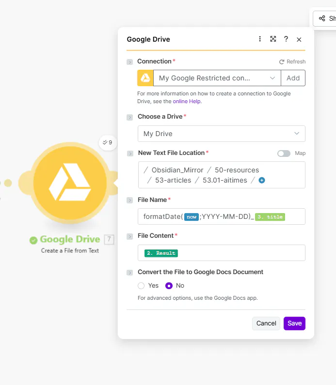Expand the File Content field arrow
The width and height of the screenshot is (336, 385).
tap(130, 236)
